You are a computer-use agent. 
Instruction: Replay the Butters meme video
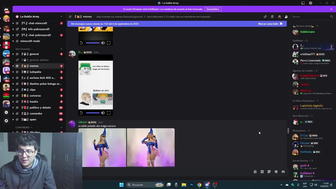(81, 113)
